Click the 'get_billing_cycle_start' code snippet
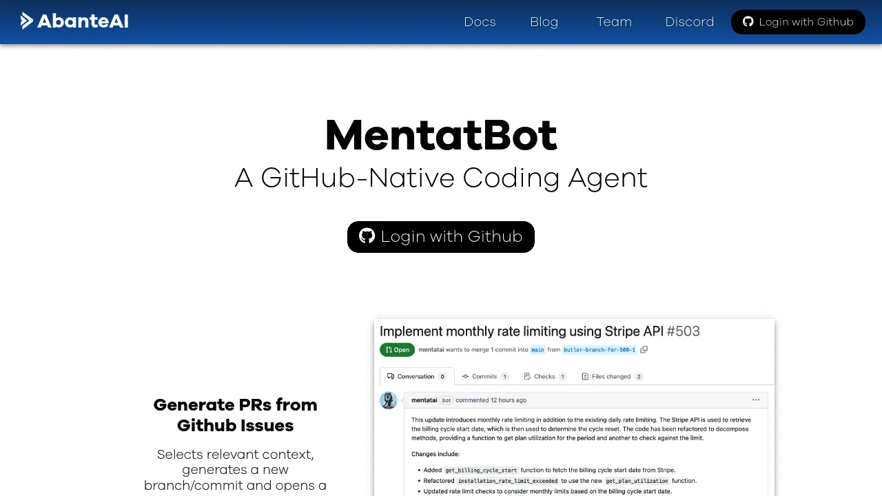882x496 pixels. pos(481,471)
